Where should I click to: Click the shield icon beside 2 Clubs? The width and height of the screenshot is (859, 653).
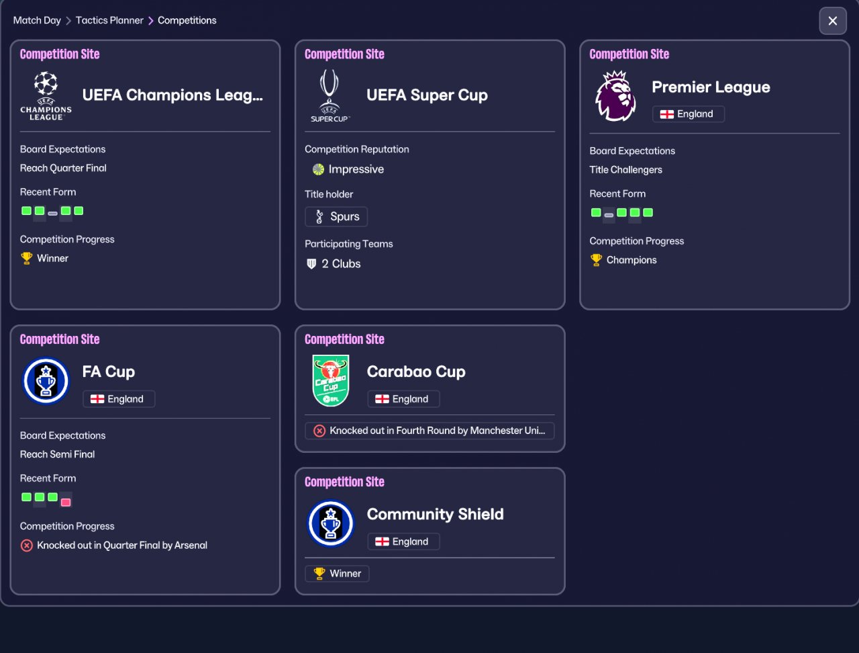311,264
